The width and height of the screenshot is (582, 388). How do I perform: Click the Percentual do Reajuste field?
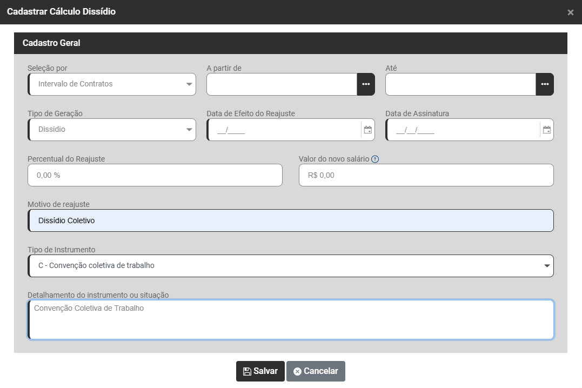(x=155, y=175)
